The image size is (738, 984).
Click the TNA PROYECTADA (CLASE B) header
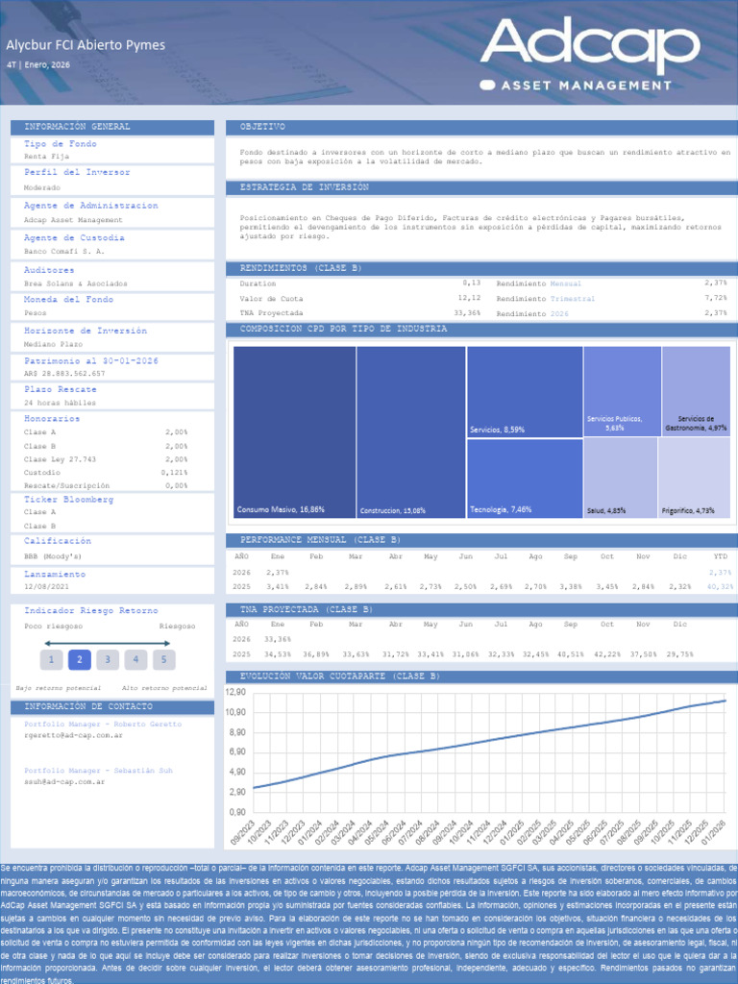pos(482,610)
